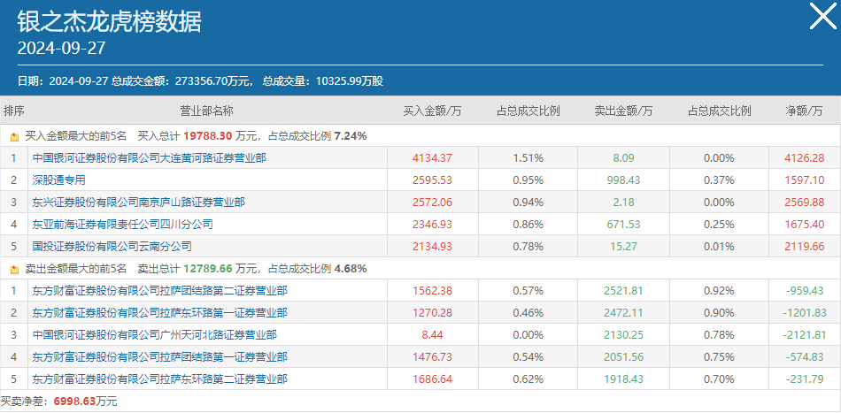Select buy amount 2595.53

click(432, 180)
